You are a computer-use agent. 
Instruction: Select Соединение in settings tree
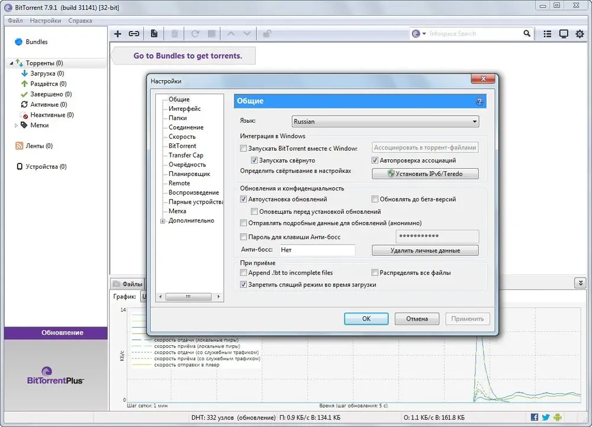pos(186,127)
